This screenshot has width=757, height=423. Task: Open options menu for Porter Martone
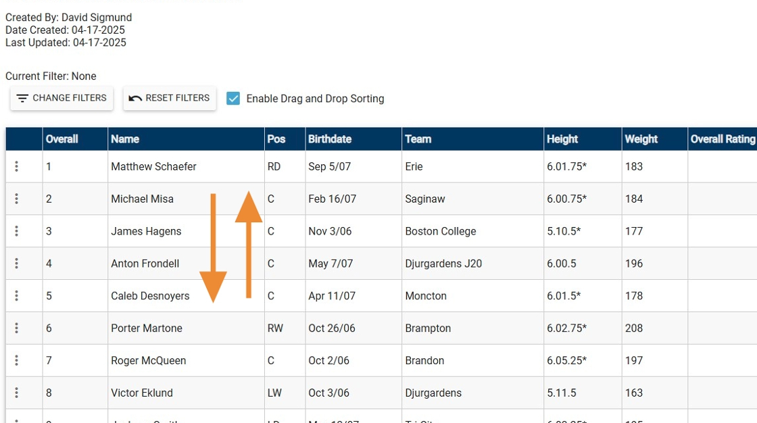point(17,328)
